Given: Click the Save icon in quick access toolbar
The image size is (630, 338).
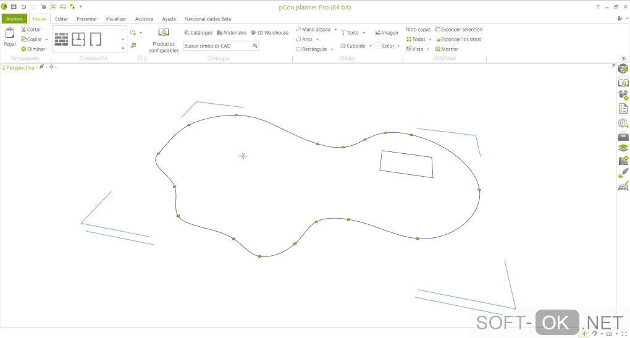Looking at the screenshot, I should [x=14, y=7].
